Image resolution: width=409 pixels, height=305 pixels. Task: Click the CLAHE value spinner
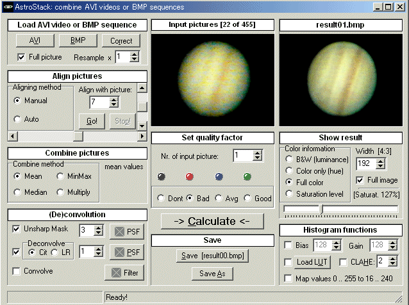392,261
